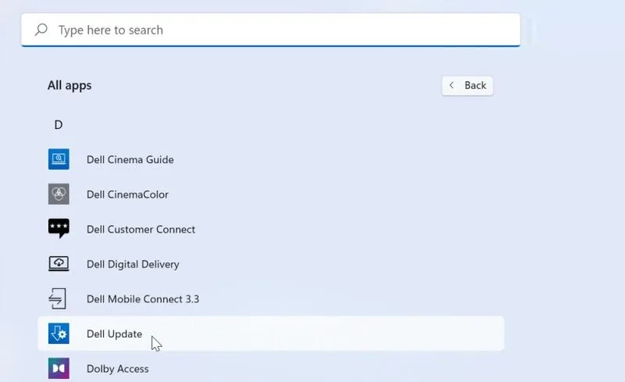This screenshot has width=625, height=382.
Task: Click the Back button
Action: (x=467, y=85)
